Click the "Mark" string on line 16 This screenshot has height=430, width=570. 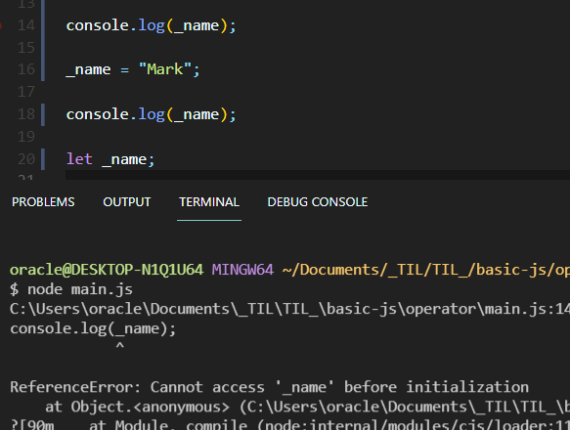tap(165, 69)
